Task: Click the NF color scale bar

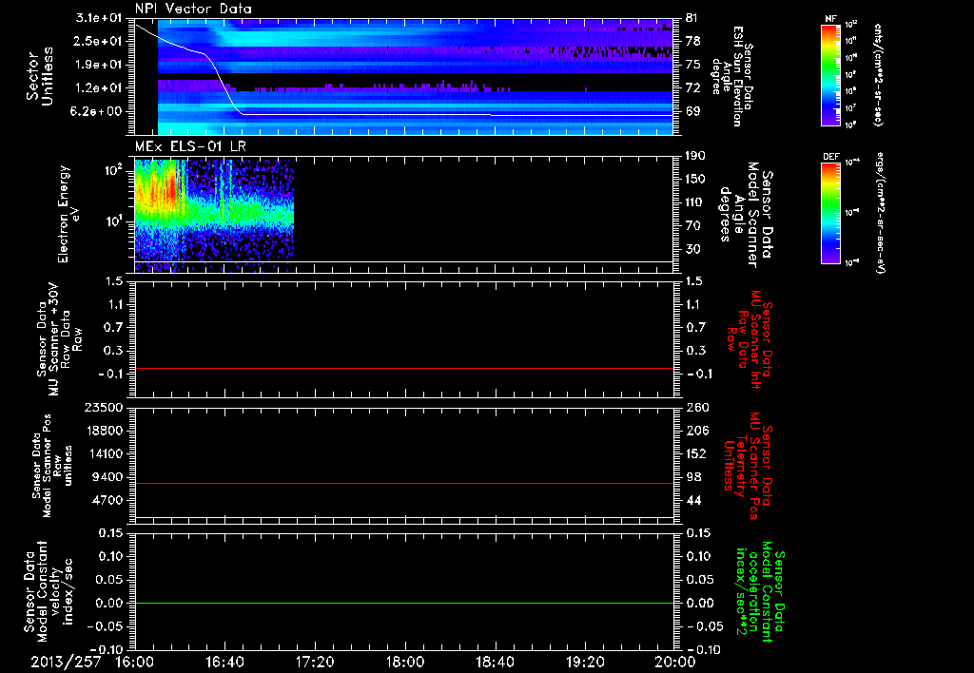Action: click(x=830, y=75)
